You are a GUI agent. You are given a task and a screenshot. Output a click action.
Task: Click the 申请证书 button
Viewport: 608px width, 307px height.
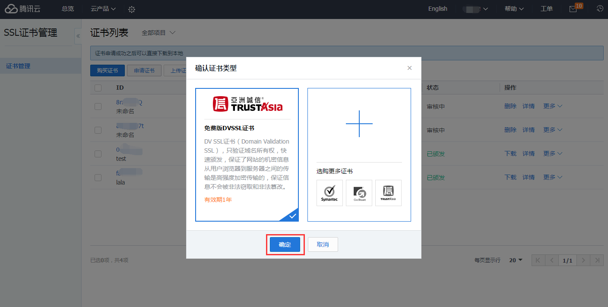tap(144, 71)
